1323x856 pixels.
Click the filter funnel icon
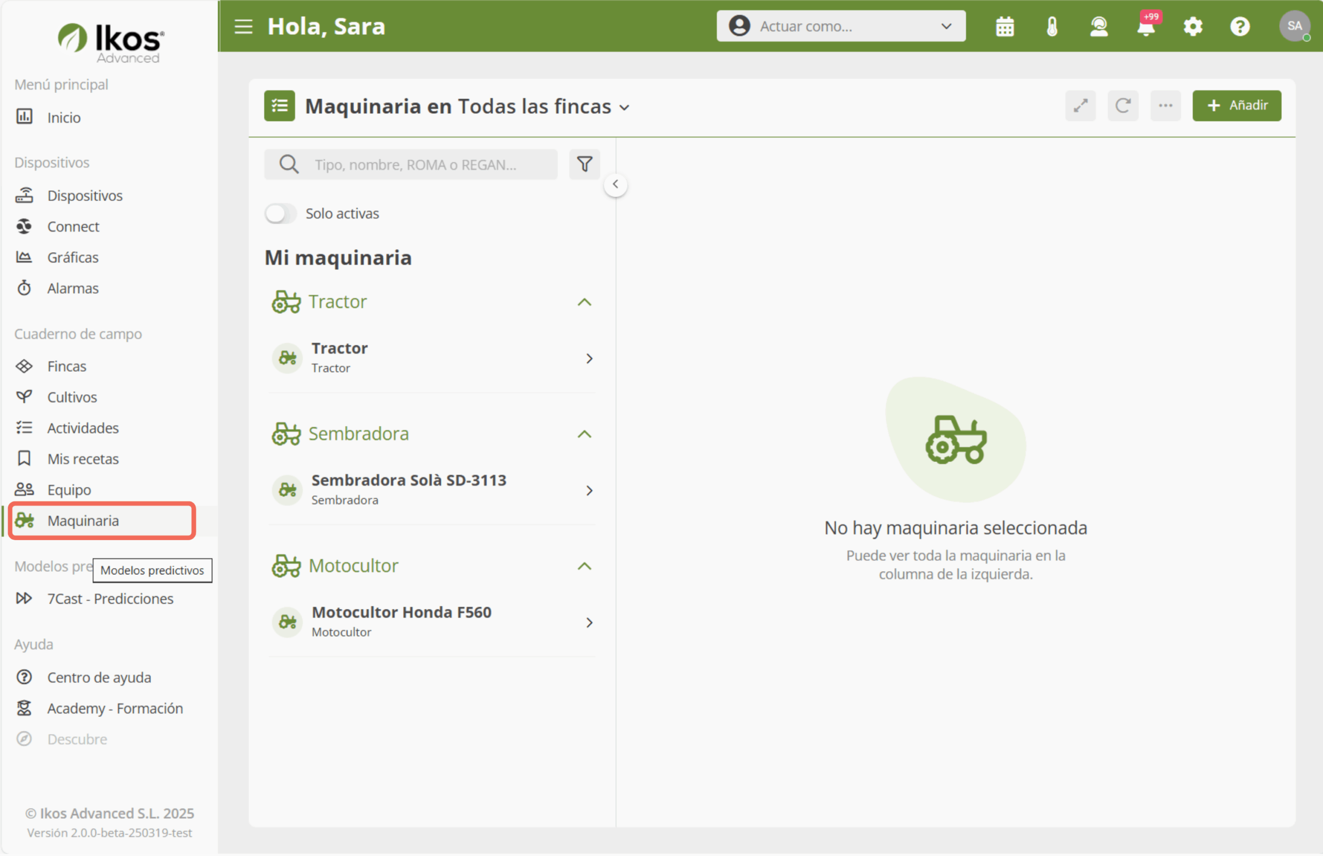coord(584,164)
